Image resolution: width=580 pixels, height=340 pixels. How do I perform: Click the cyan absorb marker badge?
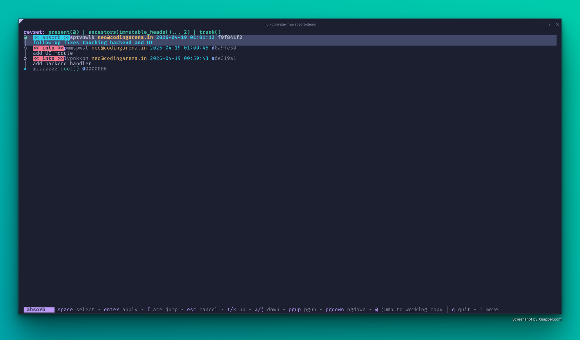(51, 37)
